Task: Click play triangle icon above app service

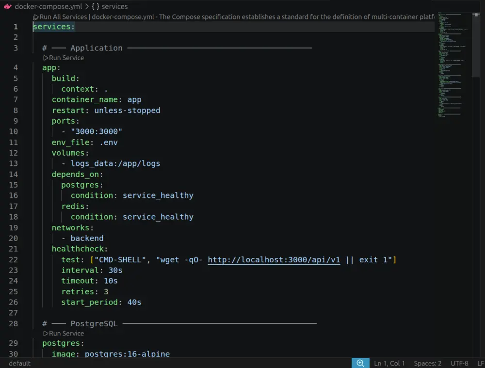Action: (46, 58)
